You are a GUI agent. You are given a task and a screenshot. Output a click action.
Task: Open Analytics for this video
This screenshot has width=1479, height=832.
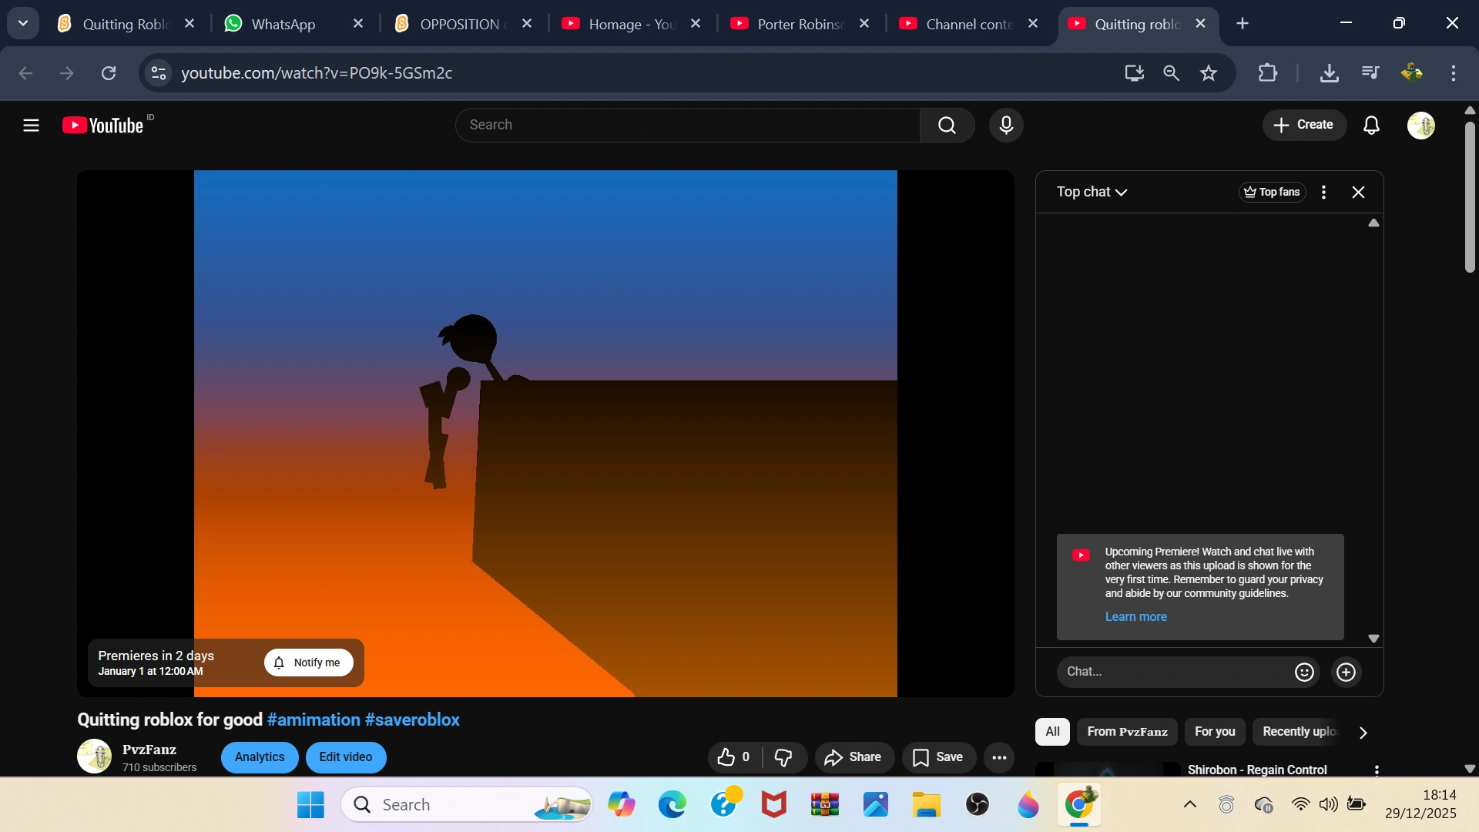[259, 757]
